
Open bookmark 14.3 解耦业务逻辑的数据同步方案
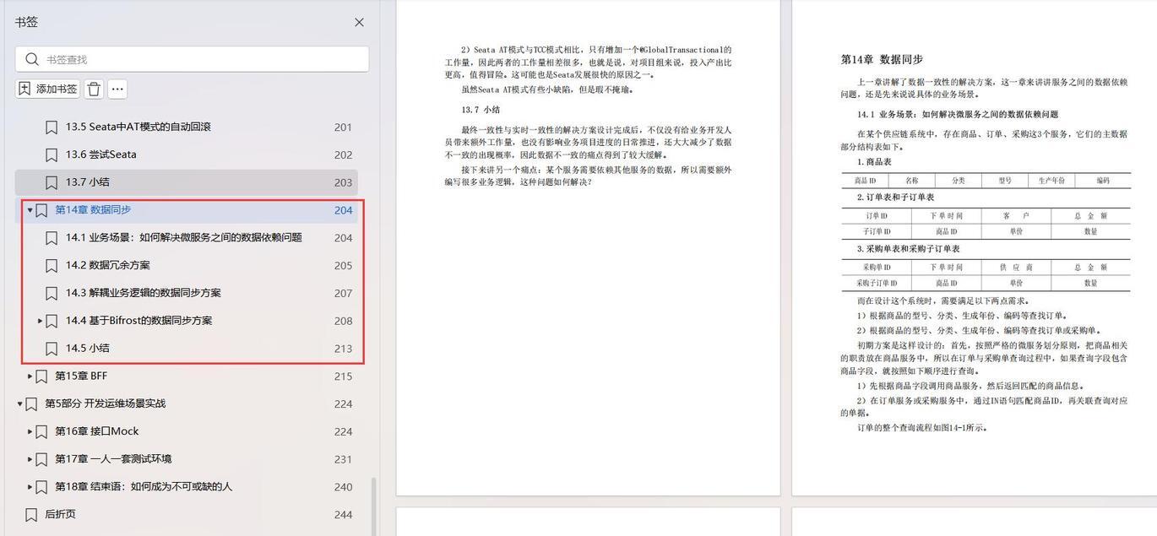click(144, 293)
